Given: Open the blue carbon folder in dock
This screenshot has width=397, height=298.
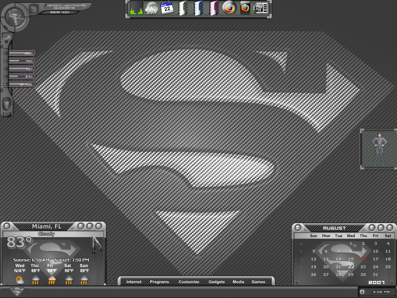Looking at the screenshot, I should pos(198,9).
